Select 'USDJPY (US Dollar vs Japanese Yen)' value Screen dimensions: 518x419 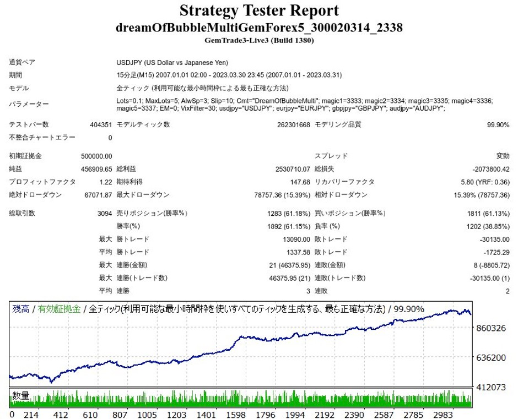click(x=172, y=62)
